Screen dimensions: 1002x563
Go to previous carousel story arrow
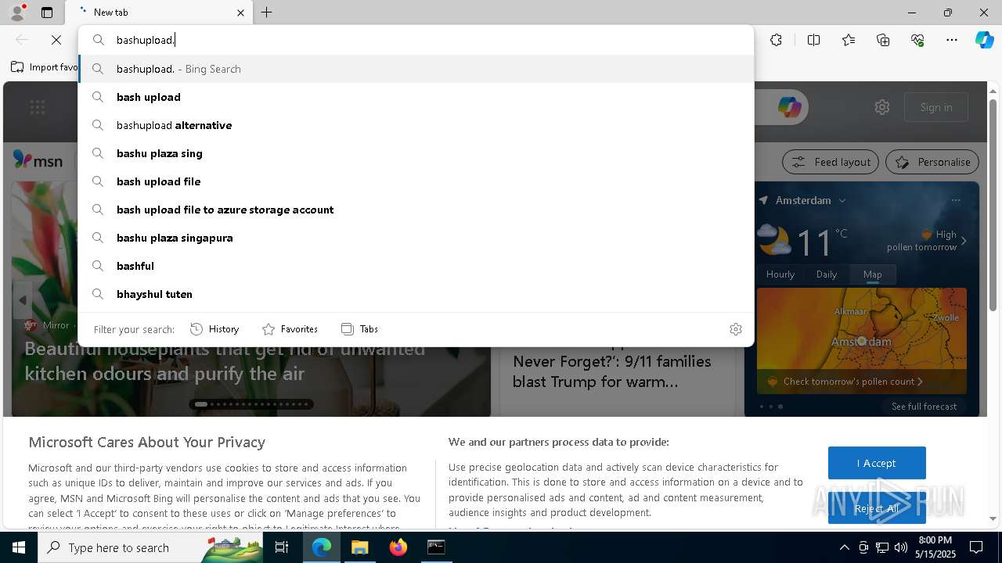(23, 300)
